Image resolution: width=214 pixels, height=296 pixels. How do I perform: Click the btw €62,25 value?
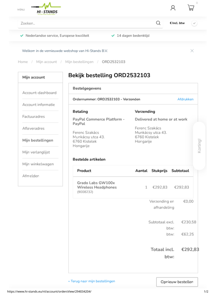pos(187,234)
